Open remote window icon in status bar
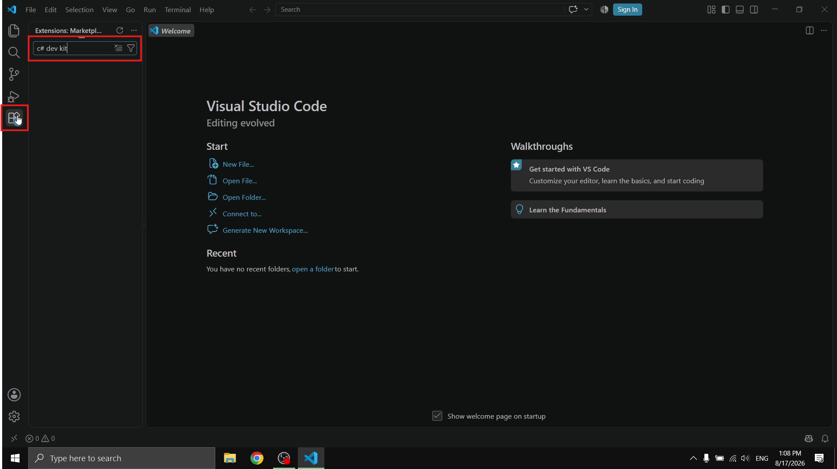 coord(14,439)
